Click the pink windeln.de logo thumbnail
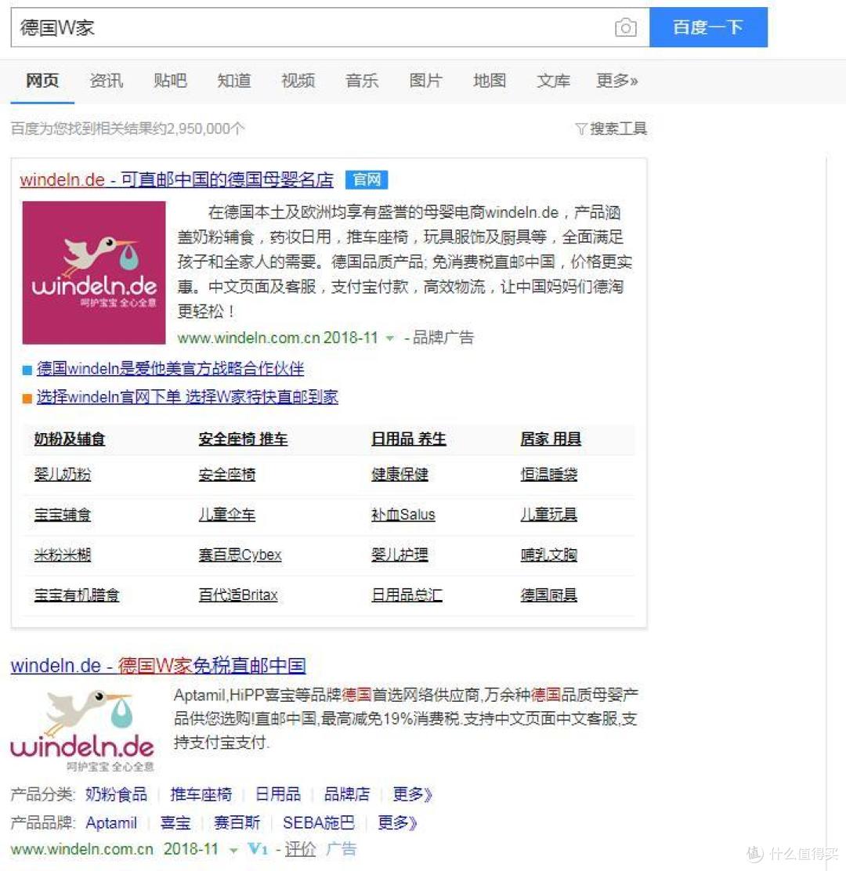Screen dimensions: 846x871 point(94,273)
